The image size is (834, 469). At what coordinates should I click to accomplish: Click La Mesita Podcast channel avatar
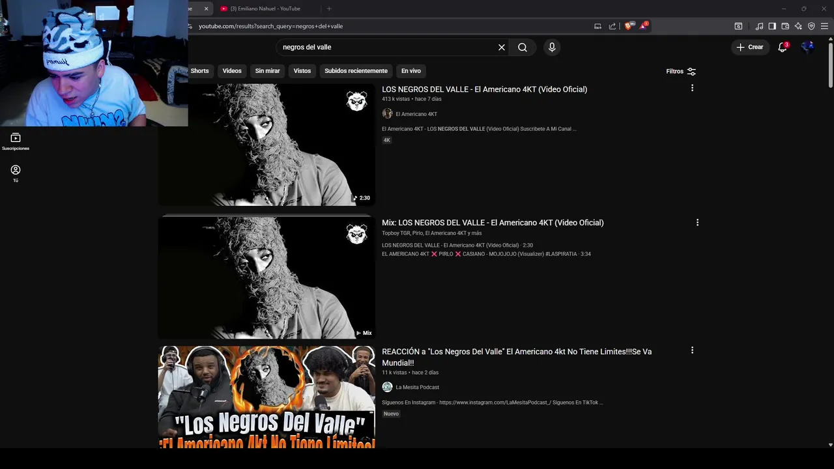(x=387, y=387)
